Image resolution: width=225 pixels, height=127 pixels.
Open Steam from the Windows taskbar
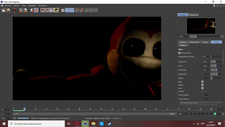coord(109,124)
